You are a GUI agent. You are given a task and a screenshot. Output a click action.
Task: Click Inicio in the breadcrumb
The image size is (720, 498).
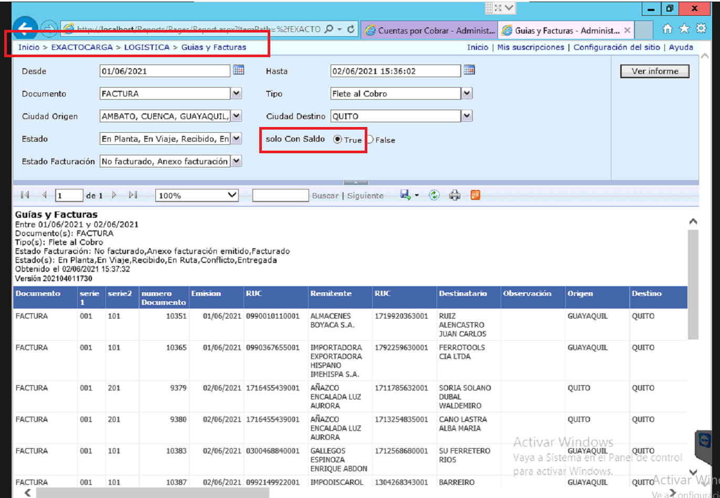coord(29,47)
